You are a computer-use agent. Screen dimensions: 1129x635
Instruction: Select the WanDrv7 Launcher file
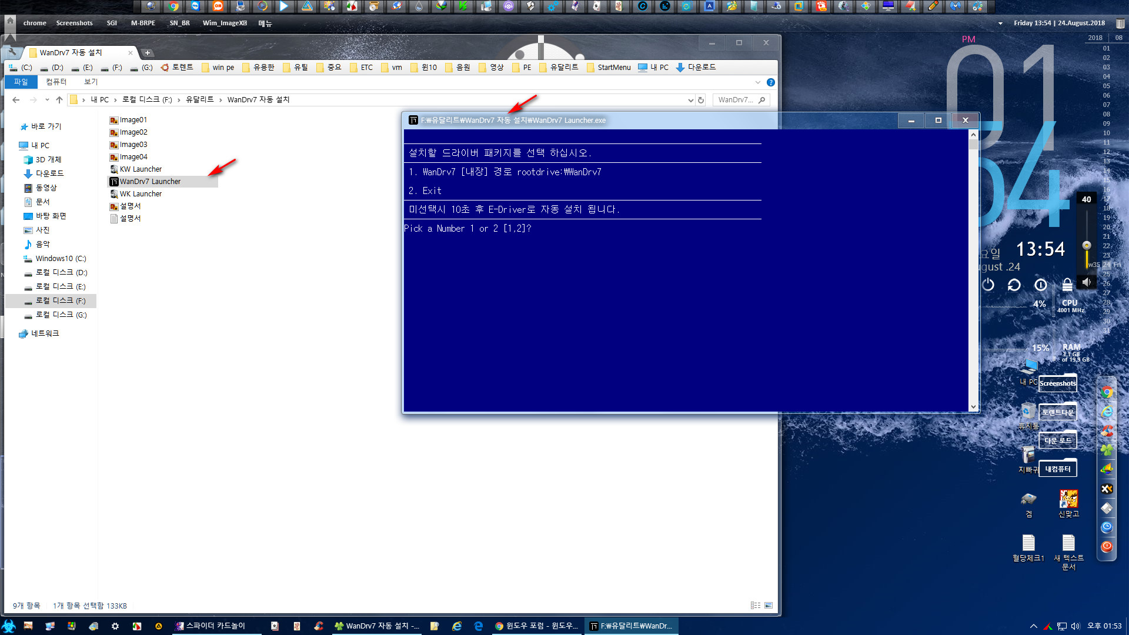[145, 182]
